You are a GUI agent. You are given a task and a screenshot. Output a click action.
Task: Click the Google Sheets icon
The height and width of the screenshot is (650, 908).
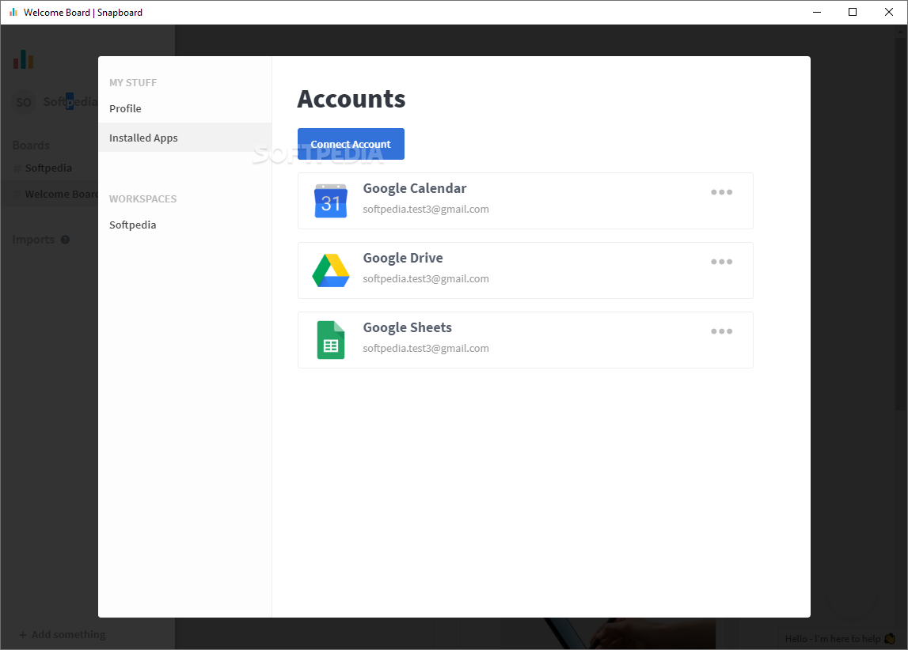click(331, 340)
